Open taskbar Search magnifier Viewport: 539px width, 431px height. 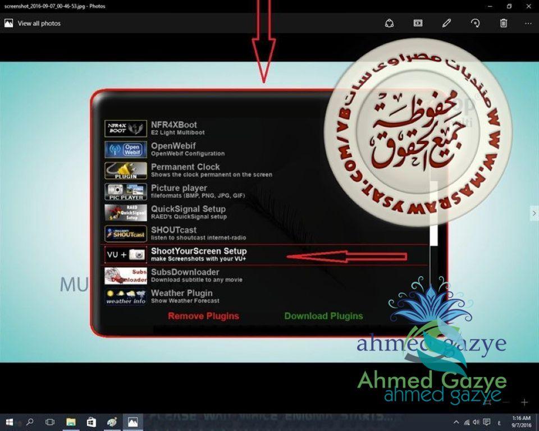[x=30, y=422]
